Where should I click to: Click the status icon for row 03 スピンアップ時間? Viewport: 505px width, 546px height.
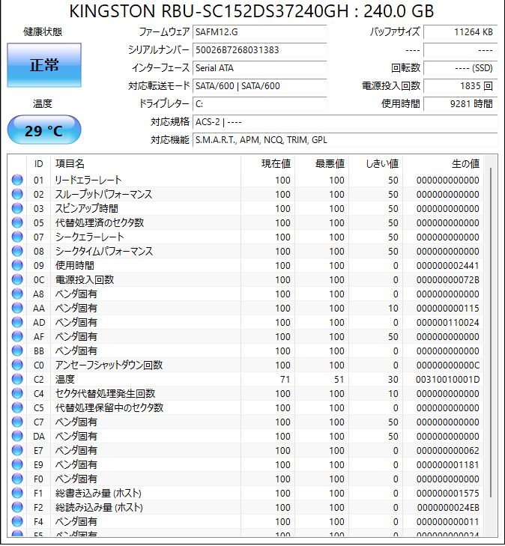[x=17, y=208]
